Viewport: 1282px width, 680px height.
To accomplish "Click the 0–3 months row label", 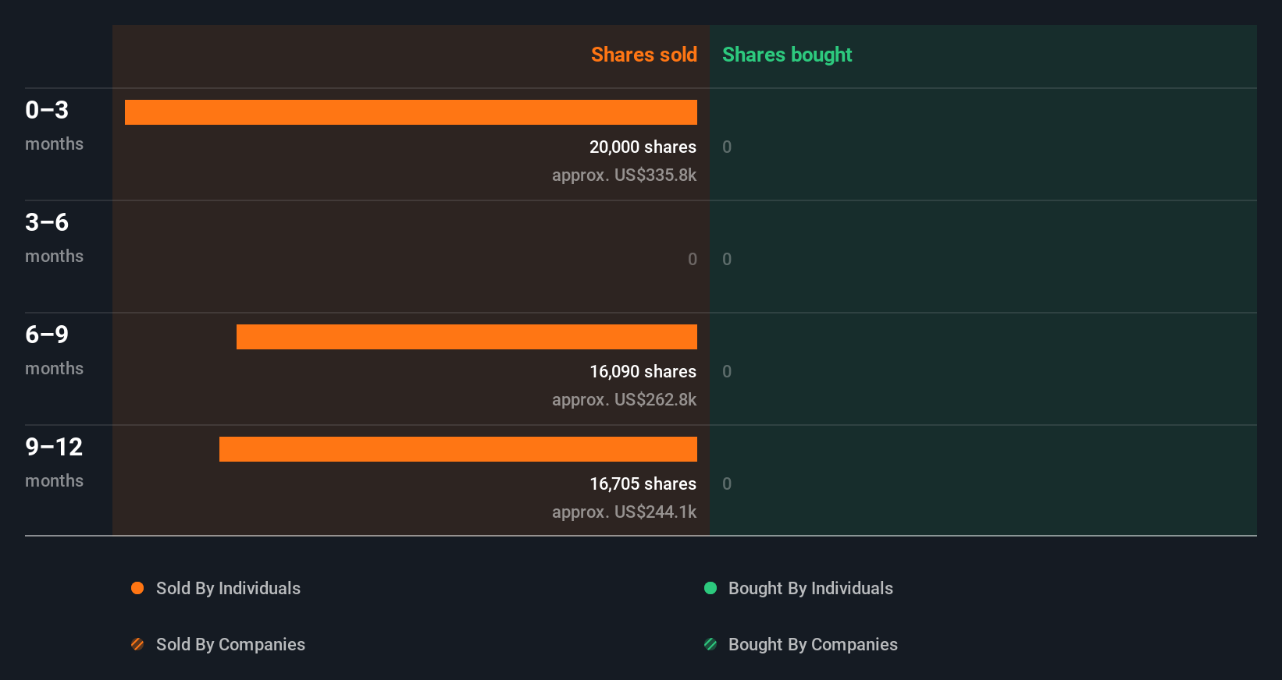I will (x=54, y=125).
